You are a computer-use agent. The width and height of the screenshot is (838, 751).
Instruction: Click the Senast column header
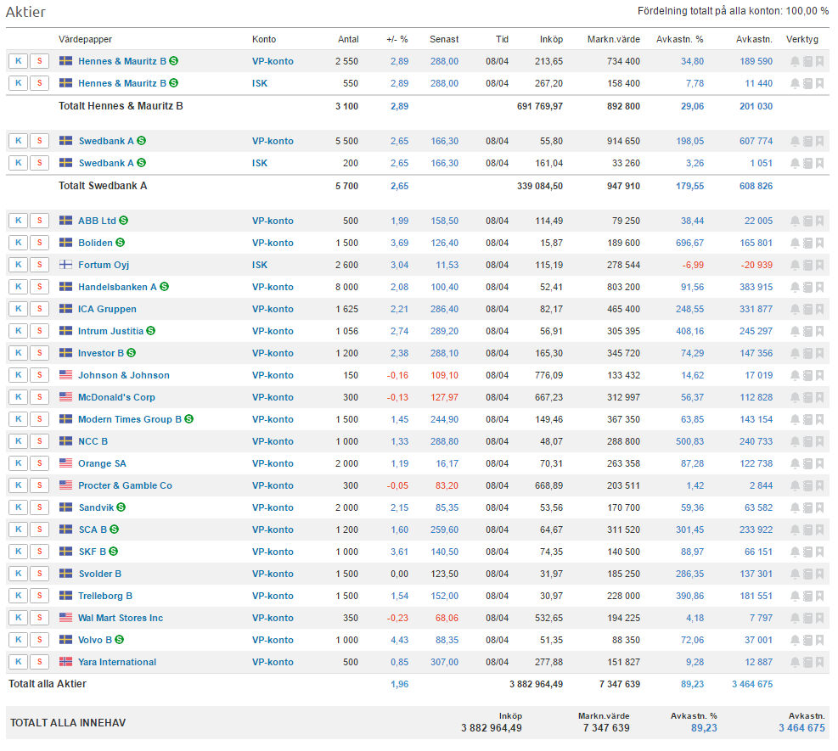tap(444, 40)
